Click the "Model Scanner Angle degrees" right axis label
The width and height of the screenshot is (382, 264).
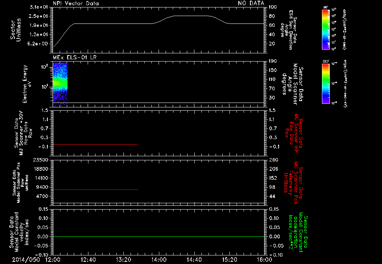pyautogui.click(x=293, y=84)
